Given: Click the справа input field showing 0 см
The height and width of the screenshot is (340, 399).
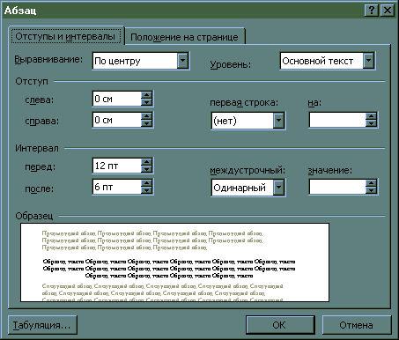Looking at the screenshot, I should tap(117, 120).
